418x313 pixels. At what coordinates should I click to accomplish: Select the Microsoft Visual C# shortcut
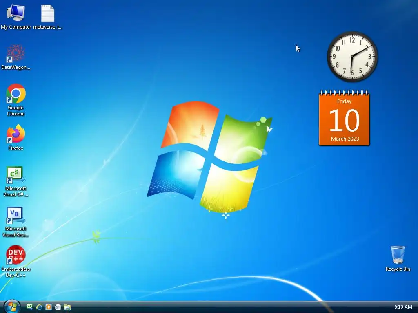(x=16, y=181)
